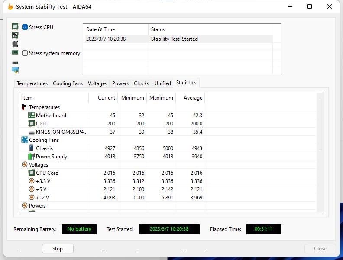
Task: Click the monitor-shaped GPU stress icon
Action: coord(15,70)
